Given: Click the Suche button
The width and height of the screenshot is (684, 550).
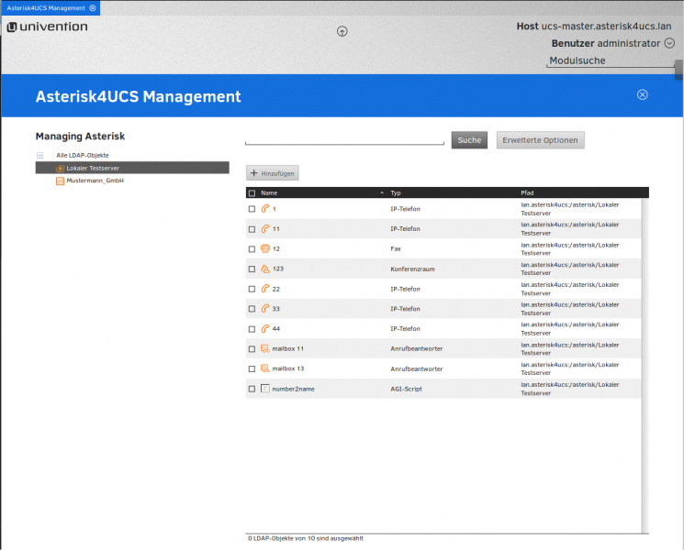Looking at the screenshot, I should click(x=469, y=140).
